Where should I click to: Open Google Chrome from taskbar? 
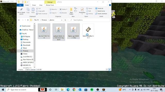[74, 90]
